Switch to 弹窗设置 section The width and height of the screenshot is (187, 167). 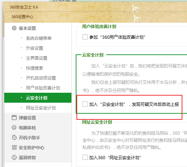click(27, 118)
